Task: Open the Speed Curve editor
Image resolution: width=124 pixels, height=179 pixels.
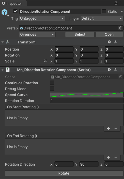Action: (x=87, y=95)
